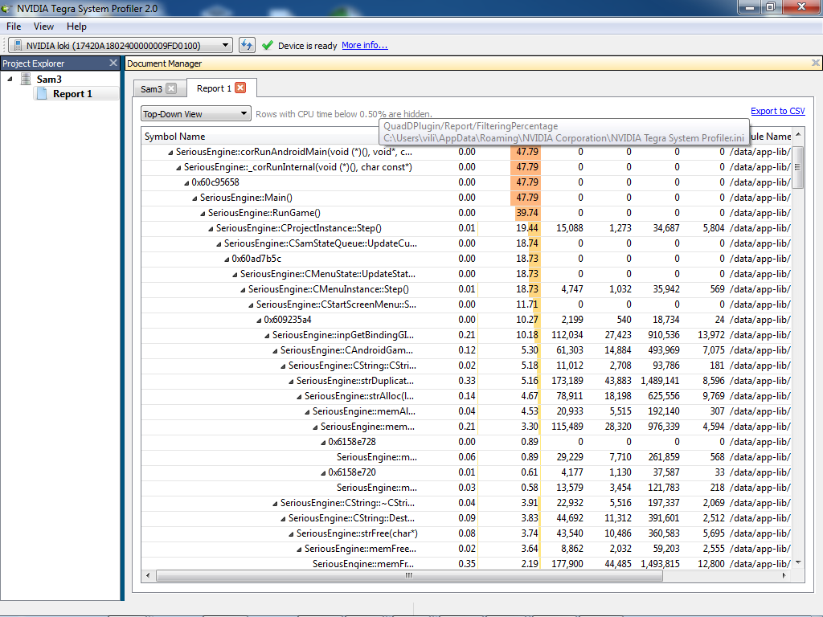Click the Device is ready status text
The image size is (823, 617).
pos(308,46)
